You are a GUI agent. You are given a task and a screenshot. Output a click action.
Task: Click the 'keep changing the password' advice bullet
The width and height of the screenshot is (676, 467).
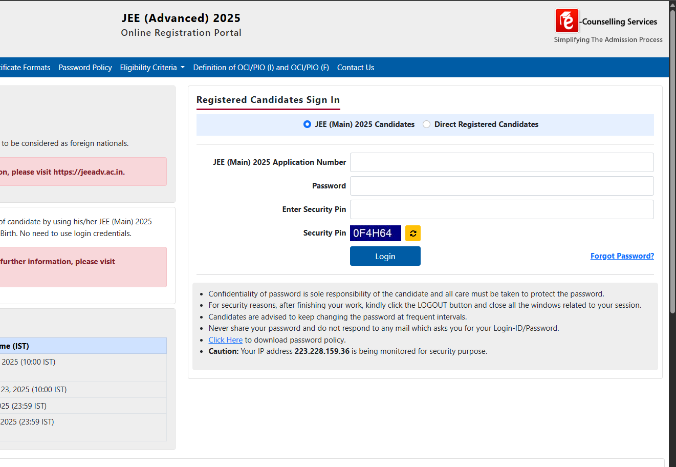[x=338, y=317]
